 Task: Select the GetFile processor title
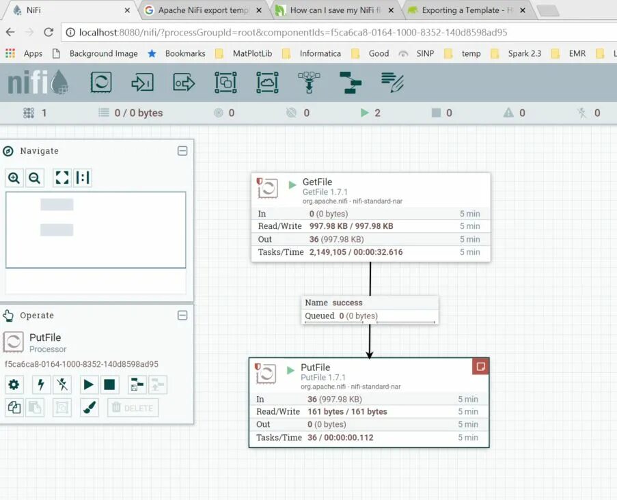pyautogui.click(x=317, y=182)
